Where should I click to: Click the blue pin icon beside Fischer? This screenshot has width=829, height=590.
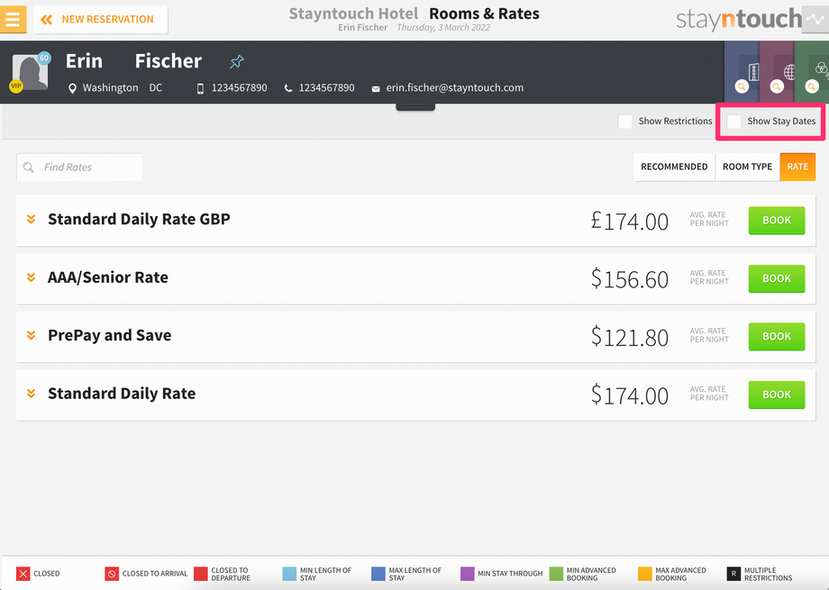pos(236,62)
